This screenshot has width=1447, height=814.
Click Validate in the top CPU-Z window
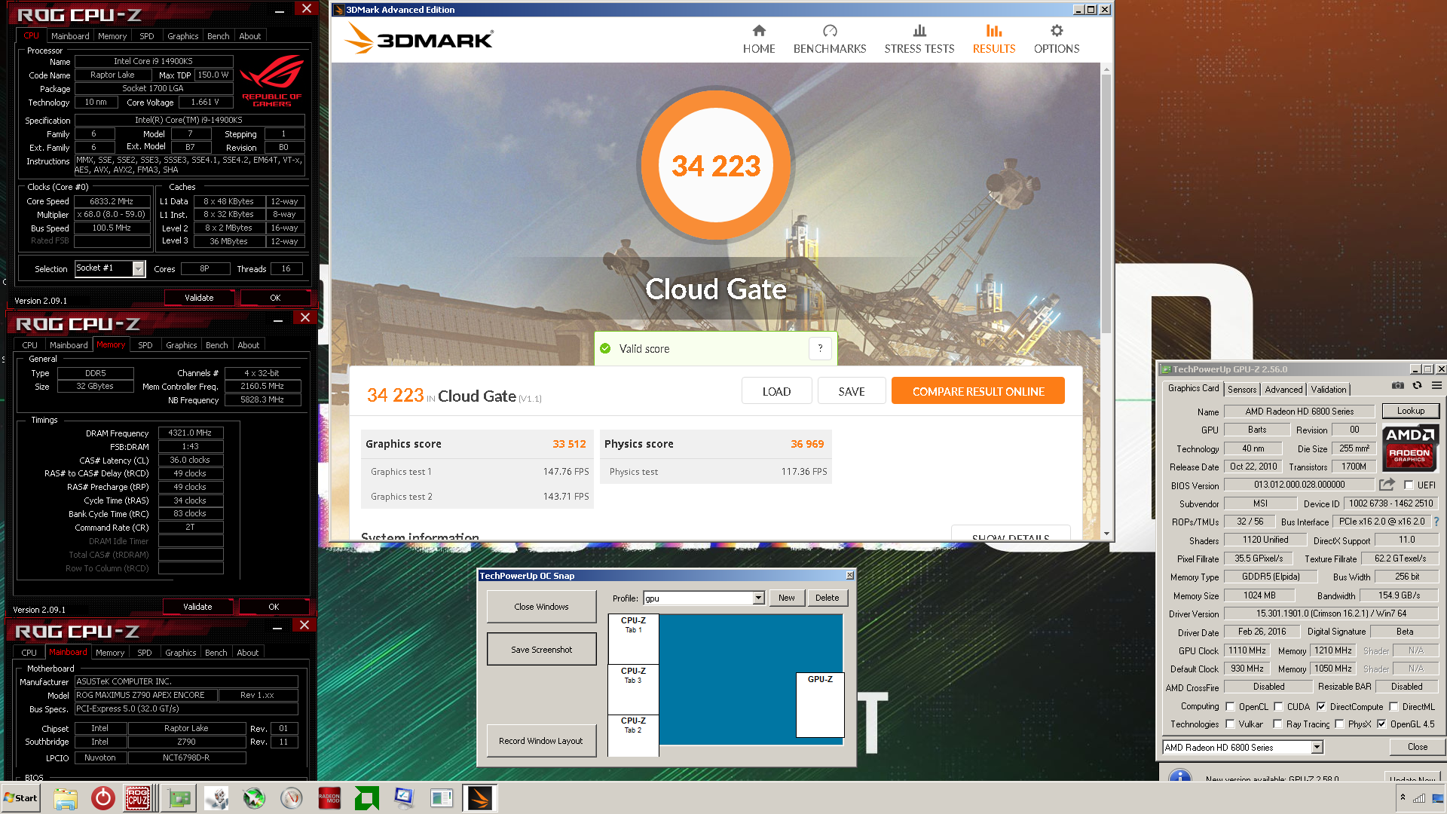(199, 298)
